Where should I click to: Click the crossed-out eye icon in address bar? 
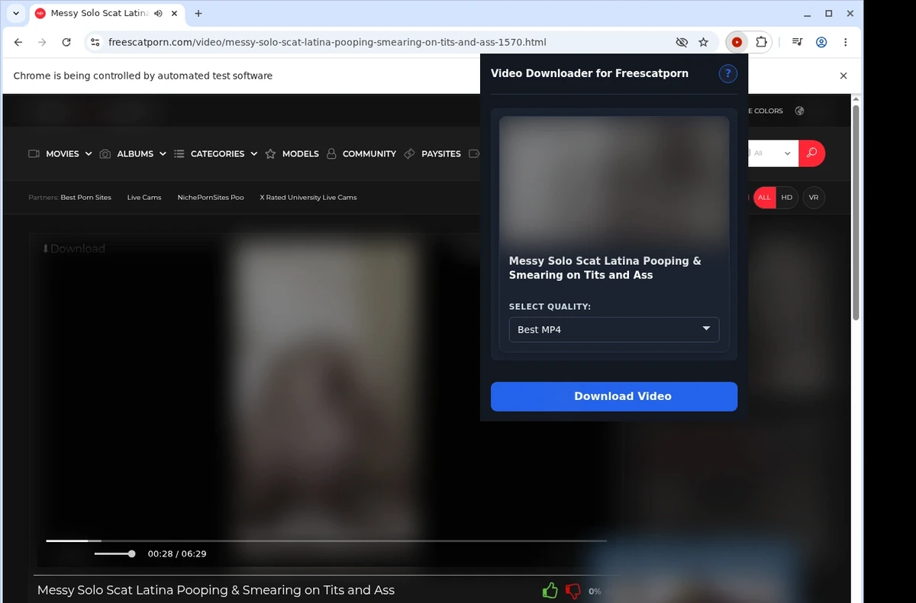(x=682, y=43)
